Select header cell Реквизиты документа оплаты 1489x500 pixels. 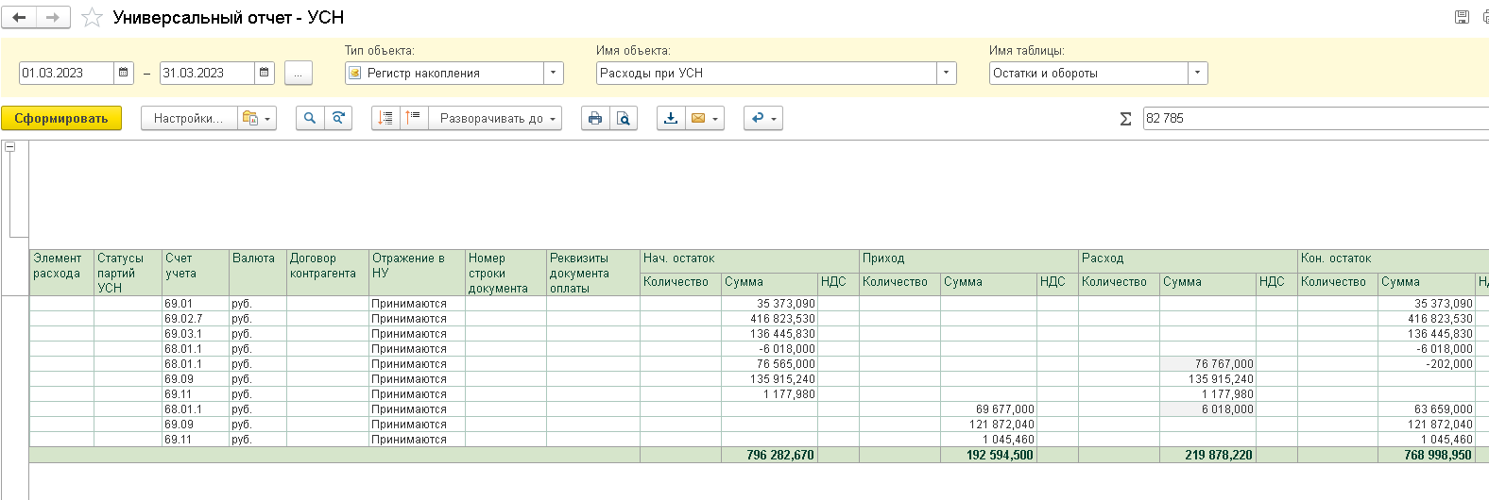pyautogui.click(x=593, y=273)
